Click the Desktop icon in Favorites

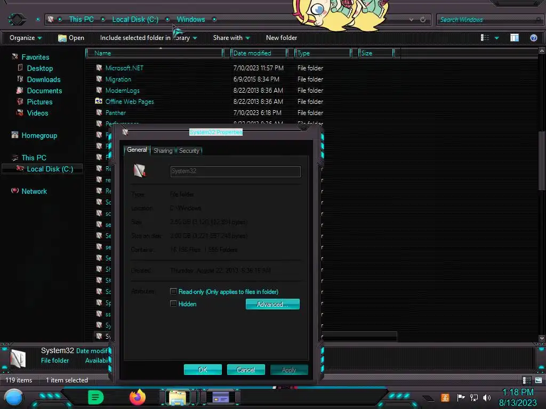[20, 68]
